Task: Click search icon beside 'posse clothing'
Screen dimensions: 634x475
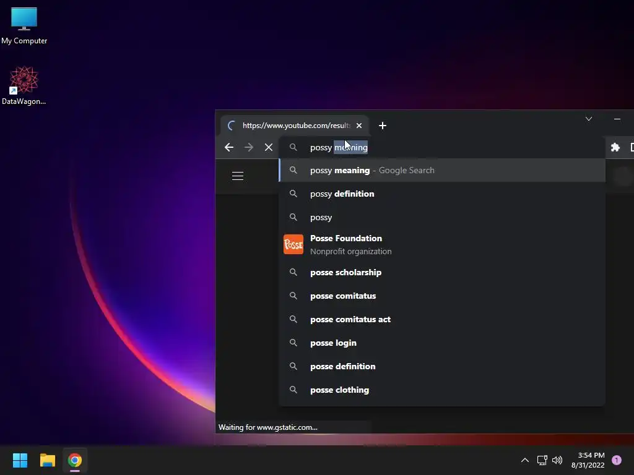Action: [x=293, y=390]
